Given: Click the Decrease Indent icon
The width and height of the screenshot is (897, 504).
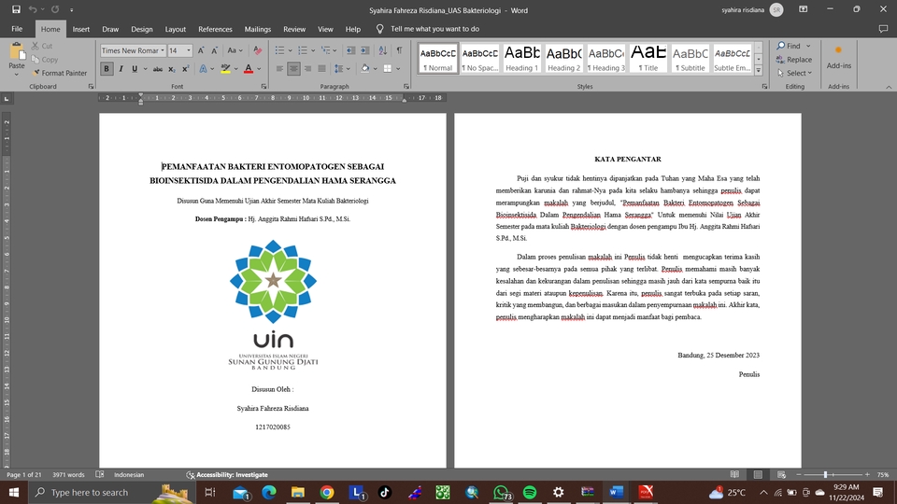Looking at the screenshot, I should pyautogui.click(x=350, y=50).
